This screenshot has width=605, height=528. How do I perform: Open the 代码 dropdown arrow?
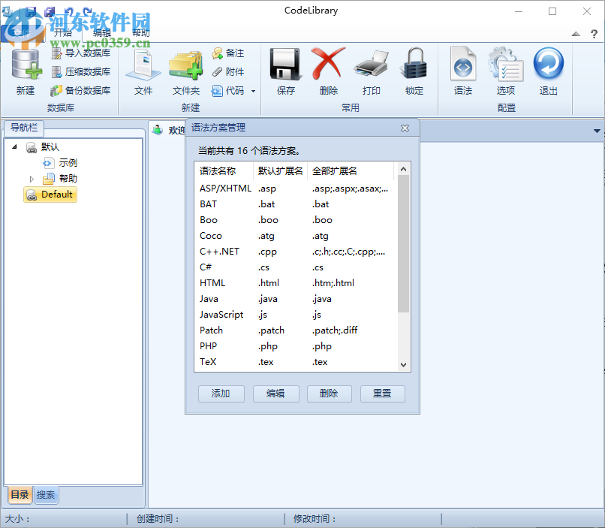point(251,90)
